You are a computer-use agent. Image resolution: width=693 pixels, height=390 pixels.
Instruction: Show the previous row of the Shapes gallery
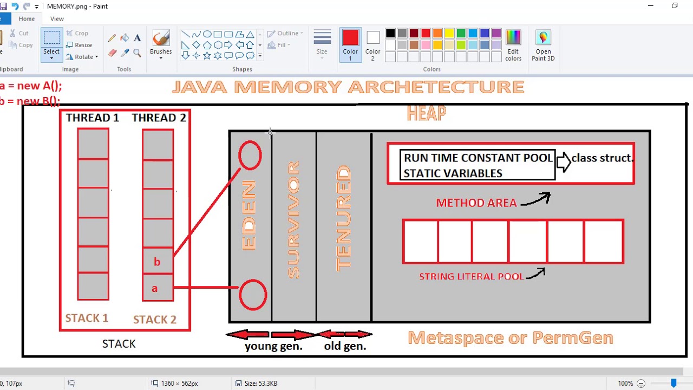(x=260, y=34)
